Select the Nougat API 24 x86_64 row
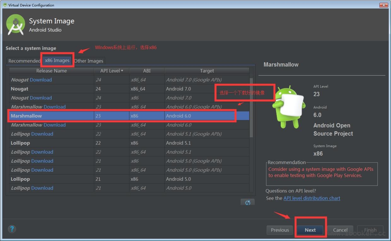The width and height of the screenshot is (391, 241). point(129,89)
